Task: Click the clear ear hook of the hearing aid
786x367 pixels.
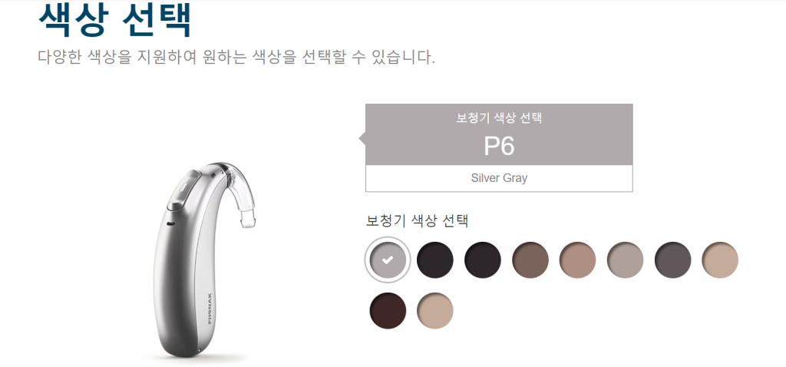Action: click(x=239, y=193)
